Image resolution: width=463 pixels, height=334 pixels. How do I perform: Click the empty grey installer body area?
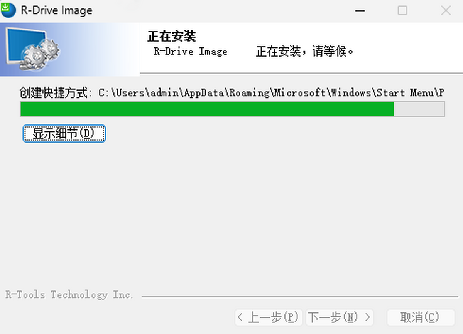point(231,216)
